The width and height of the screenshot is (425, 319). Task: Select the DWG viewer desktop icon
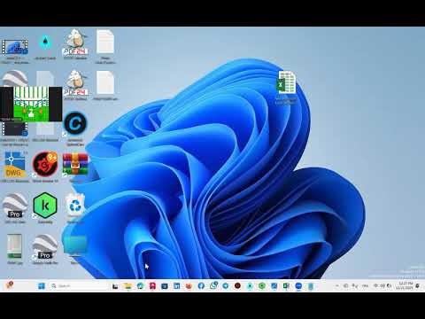tap(15, 164)
